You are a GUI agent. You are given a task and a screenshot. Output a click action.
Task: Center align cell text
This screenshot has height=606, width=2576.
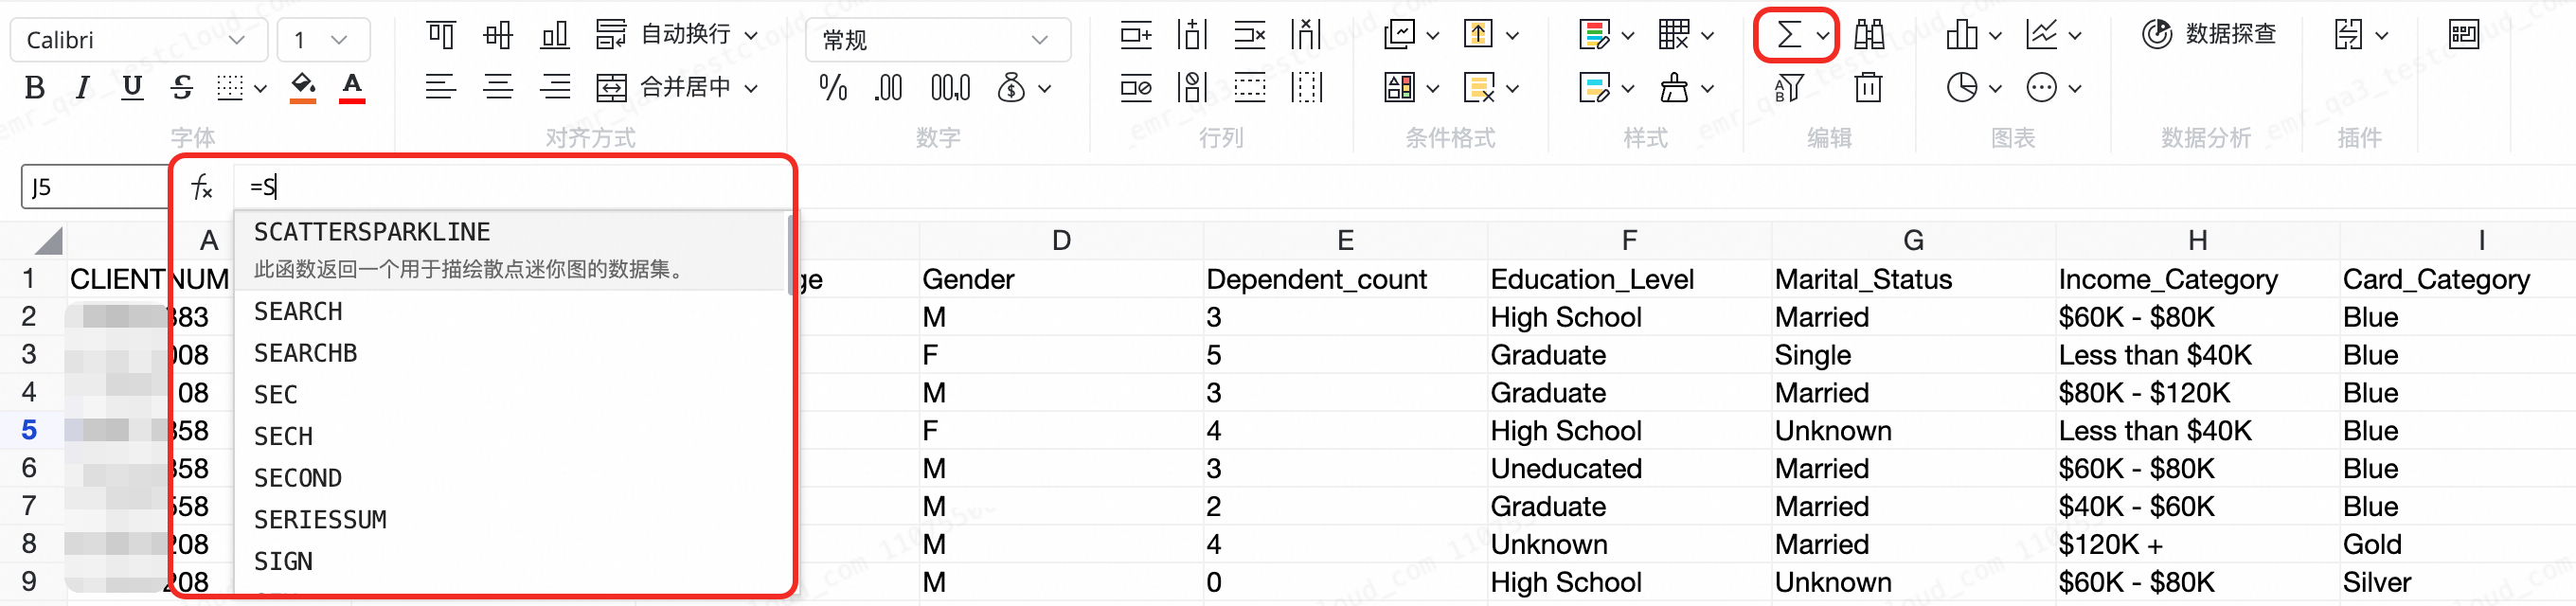tap(498, 88)
